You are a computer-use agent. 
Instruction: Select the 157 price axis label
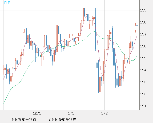tap(143, 34)
